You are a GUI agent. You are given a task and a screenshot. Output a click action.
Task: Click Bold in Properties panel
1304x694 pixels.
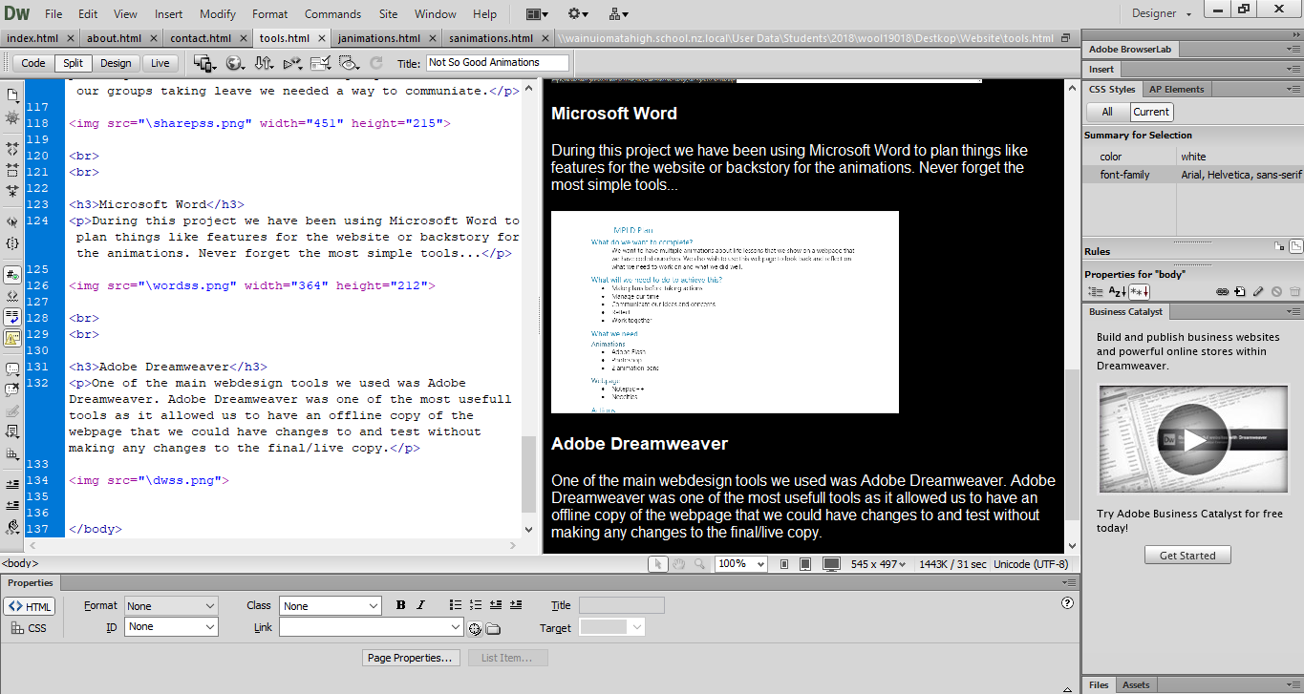pos(401,605)
